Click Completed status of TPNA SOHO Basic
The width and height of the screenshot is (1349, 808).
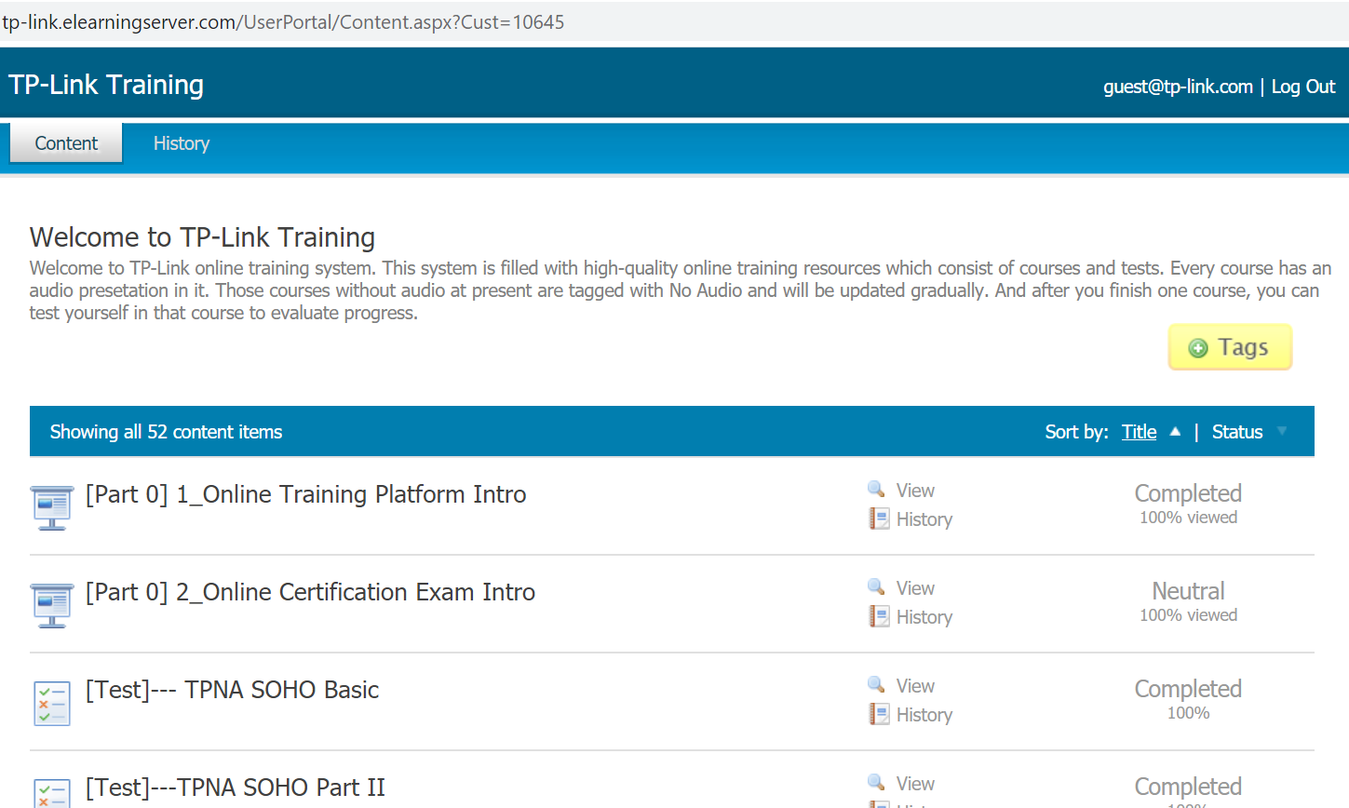click(x=1188, y=689)
